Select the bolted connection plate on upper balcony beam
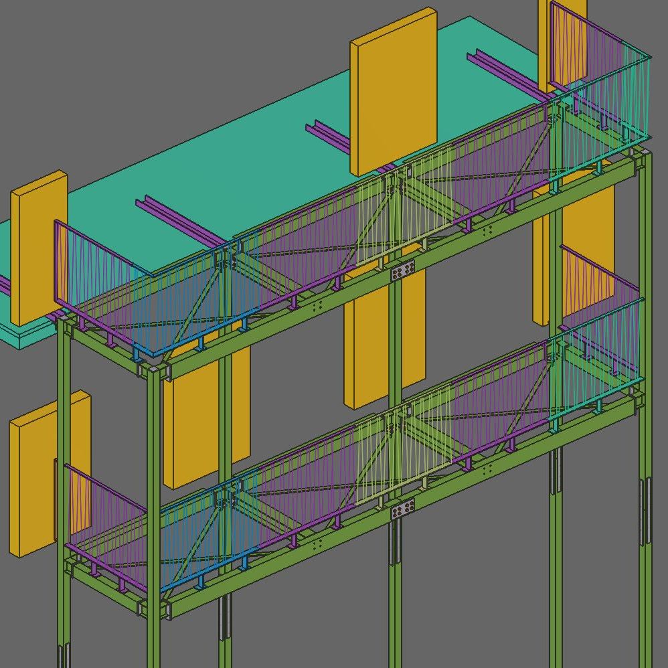This screenshot has height=668, width=668. pyautogui.click(x=402, y=270)
